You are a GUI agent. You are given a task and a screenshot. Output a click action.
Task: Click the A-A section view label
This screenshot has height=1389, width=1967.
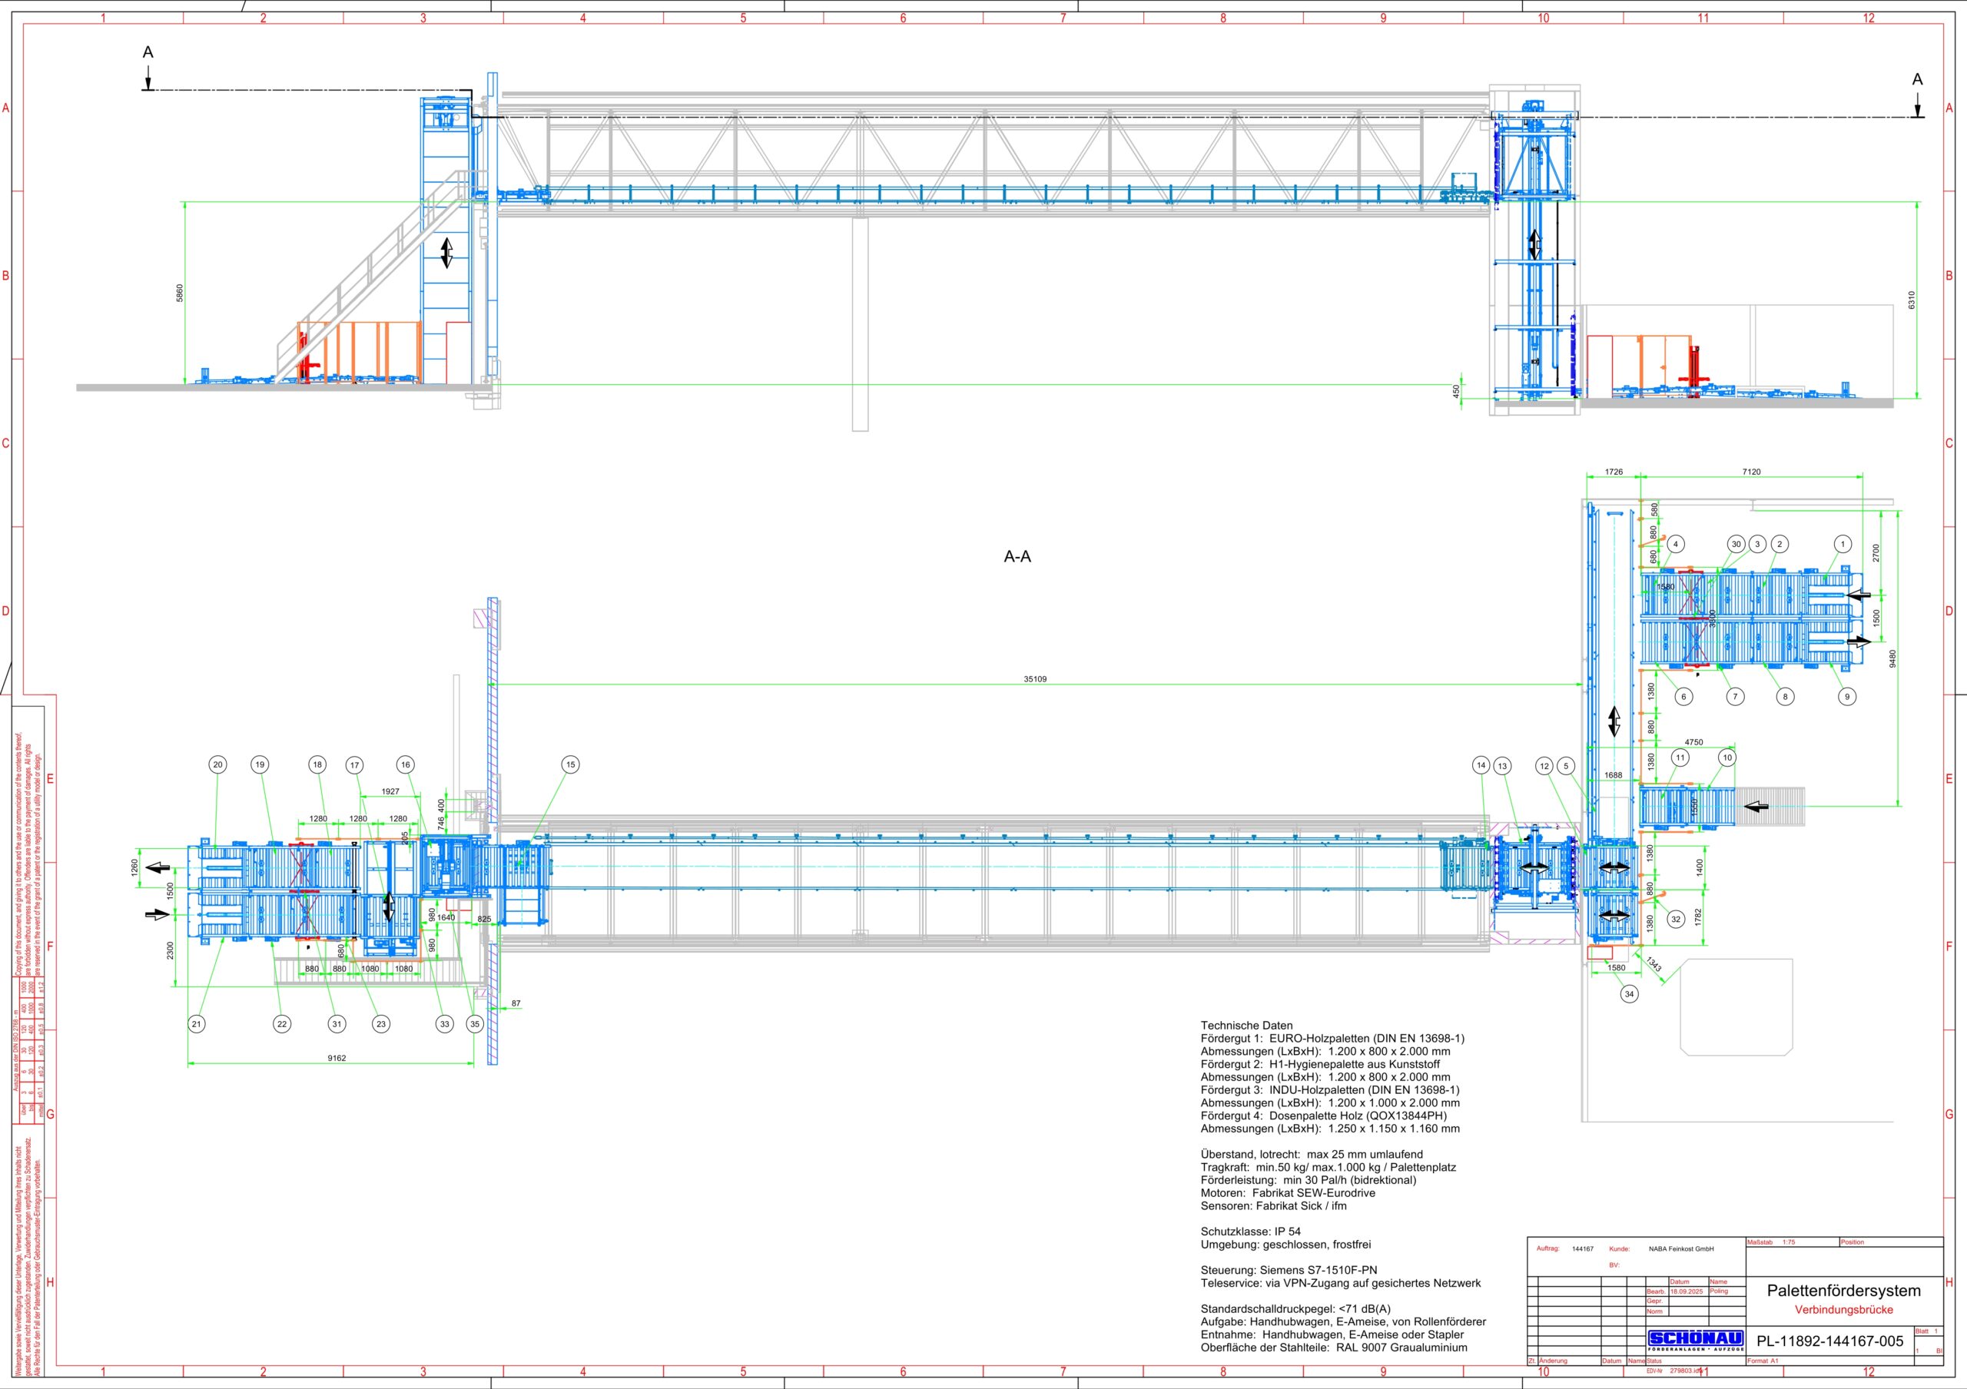pos(1017,557)
